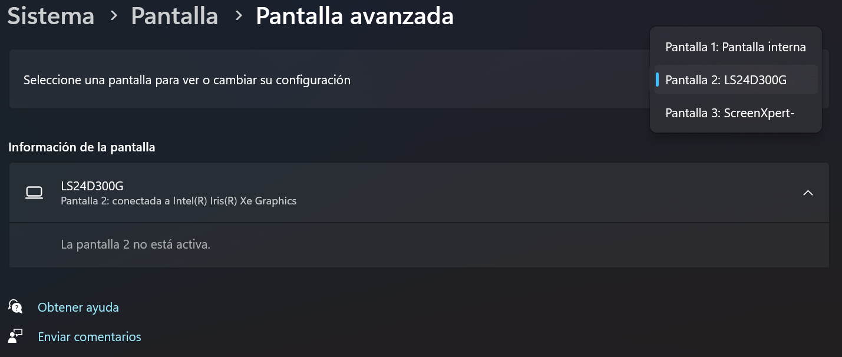Open the Obtener ayuda link
Screen dimensions: 842x357
tap(78, 308)
